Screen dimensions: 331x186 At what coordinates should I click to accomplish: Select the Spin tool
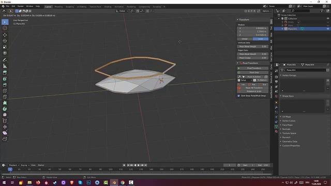(5, 109)
